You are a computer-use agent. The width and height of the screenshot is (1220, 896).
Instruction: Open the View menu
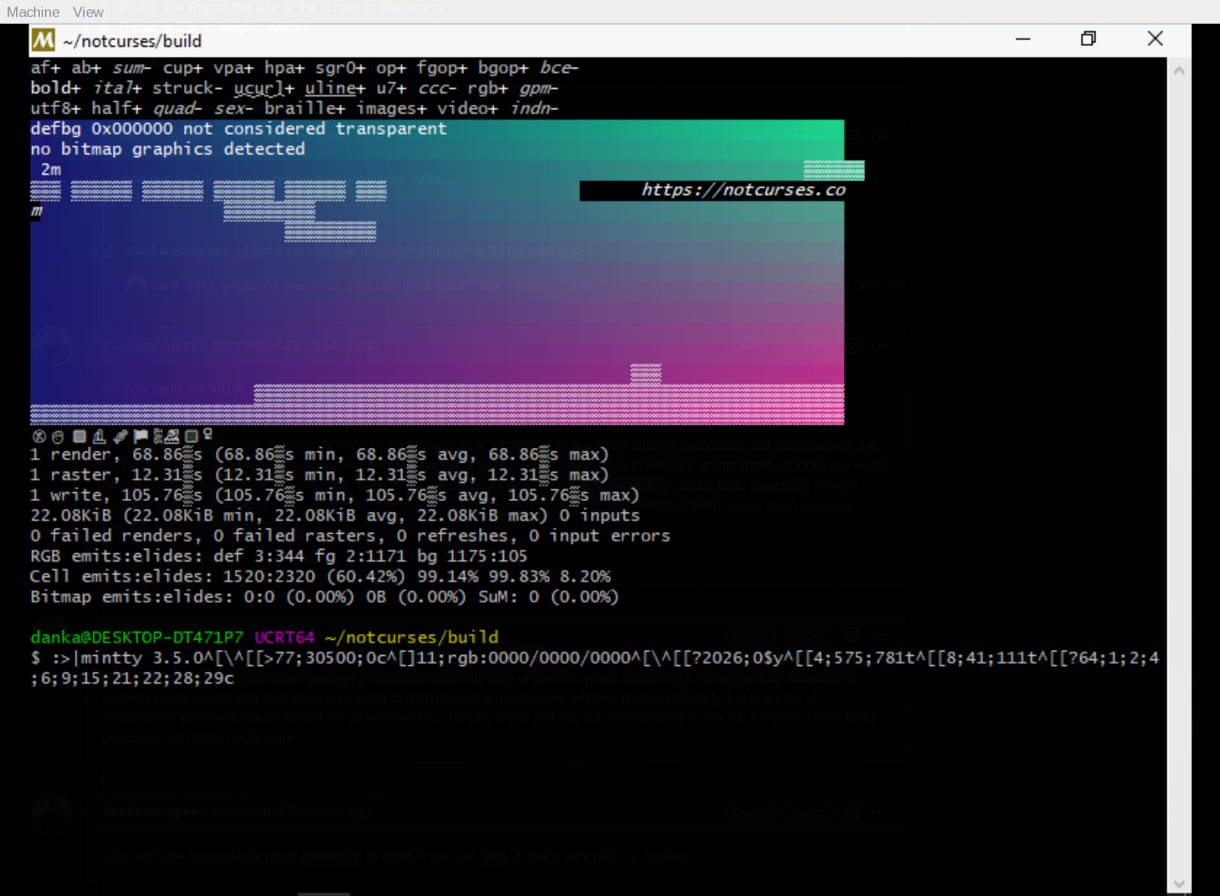pyautogui.click(x=88, y=11)
